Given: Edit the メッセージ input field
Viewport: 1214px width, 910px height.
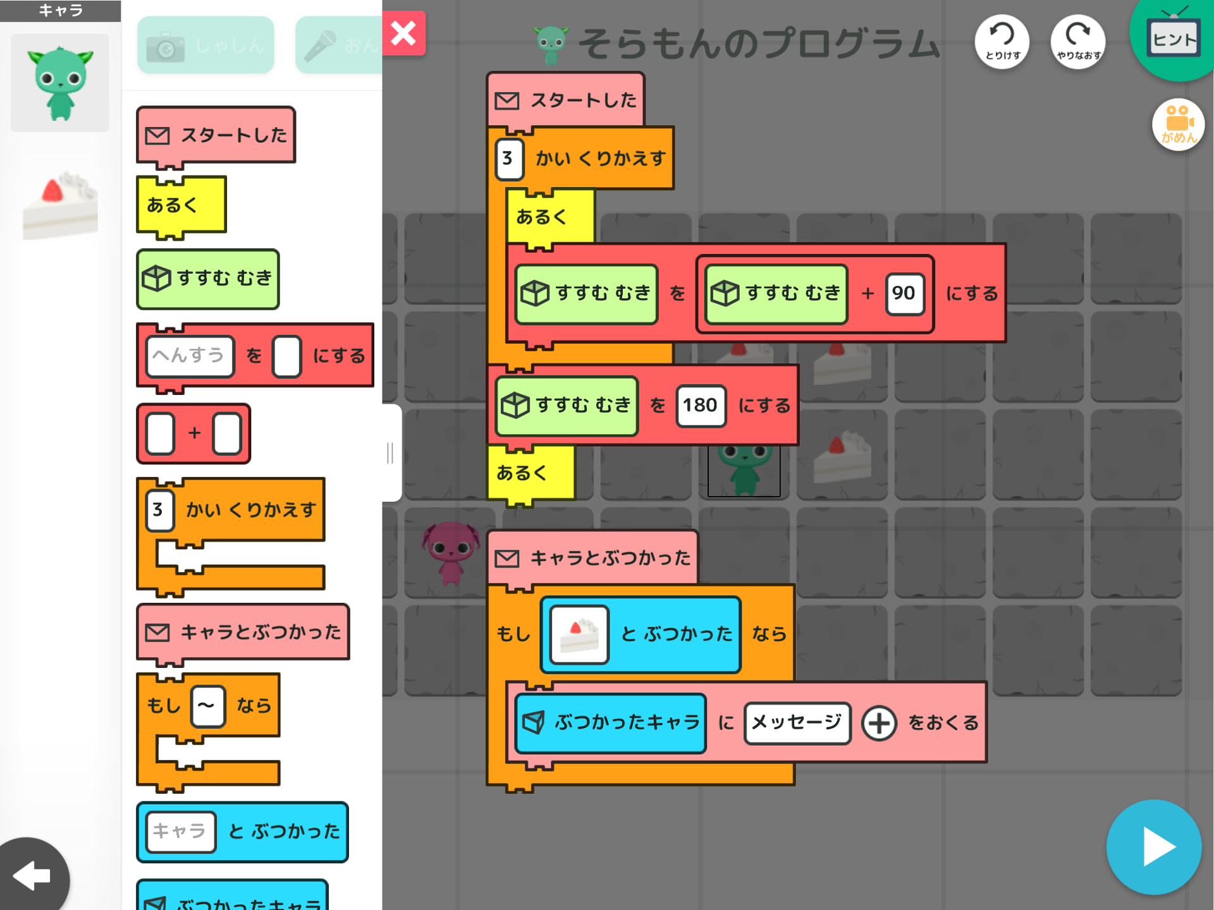Looking at the screenshot, I should point(797,722).
